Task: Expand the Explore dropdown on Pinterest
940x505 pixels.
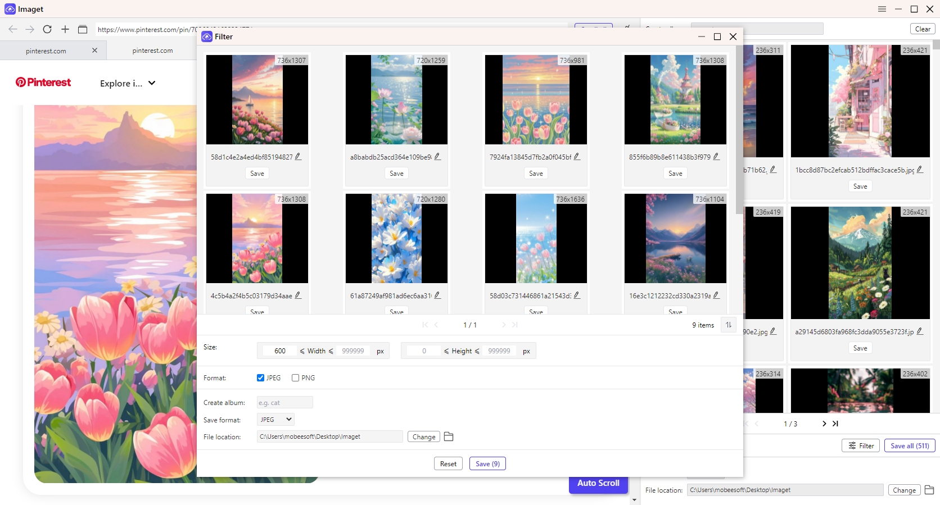Action: click(x=128, y=83)
